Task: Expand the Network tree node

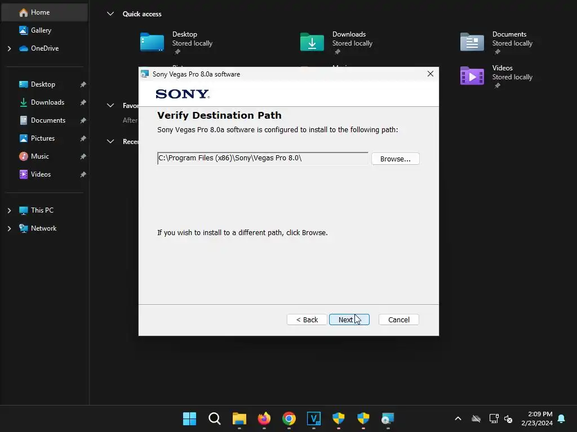Action: click(x=9, y=228)
